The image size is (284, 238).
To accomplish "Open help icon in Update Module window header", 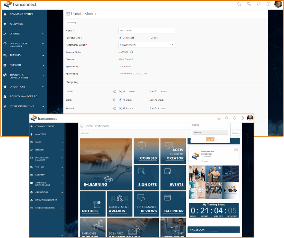I will tap(269, 4).
